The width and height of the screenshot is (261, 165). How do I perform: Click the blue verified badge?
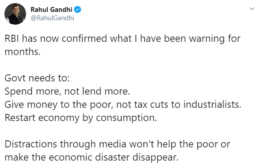click(x=77, y=10)
